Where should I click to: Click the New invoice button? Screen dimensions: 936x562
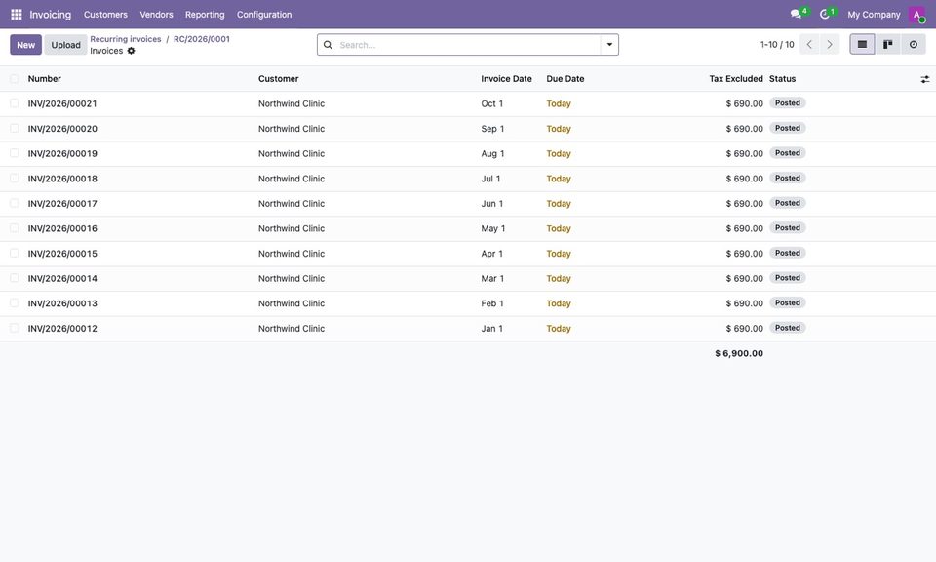pyautogui.click(x=25, y=45)
